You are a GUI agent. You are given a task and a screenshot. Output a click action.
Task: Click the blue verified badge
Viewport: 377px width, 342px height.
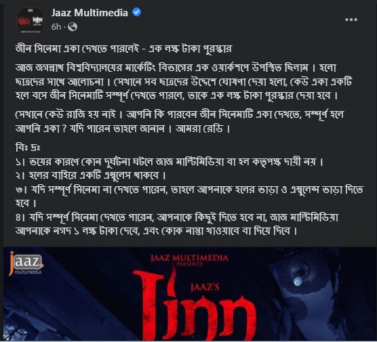[x=136, y=12]
